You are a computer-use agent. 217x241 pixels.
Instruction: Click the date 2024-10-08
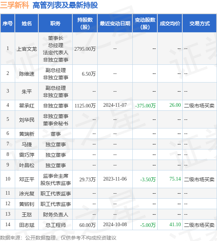115,225
